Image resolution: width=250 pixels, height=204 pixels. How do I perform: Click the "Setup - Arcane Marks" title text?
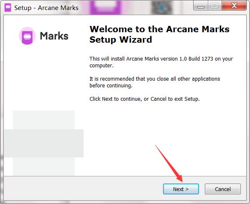(46, 8)
